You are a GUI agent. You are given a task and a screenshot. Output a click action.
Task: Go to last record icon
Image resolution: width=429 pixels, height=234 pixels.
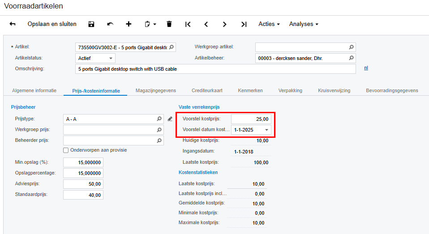244,24
